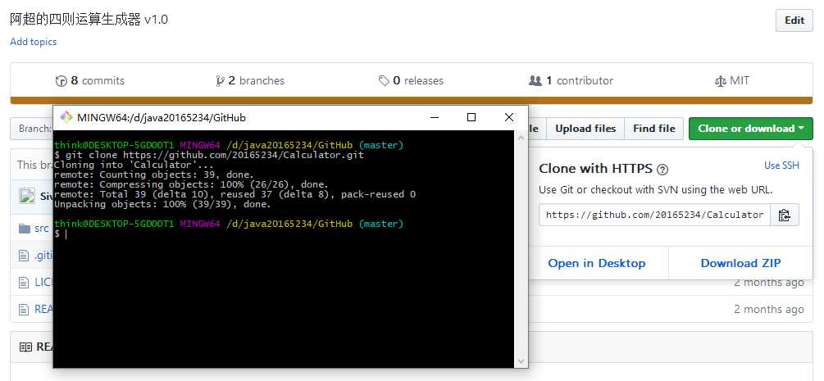Screen dimensions: 824x381
Task: Click Open in Desktop
Action: tap(596, 263)
